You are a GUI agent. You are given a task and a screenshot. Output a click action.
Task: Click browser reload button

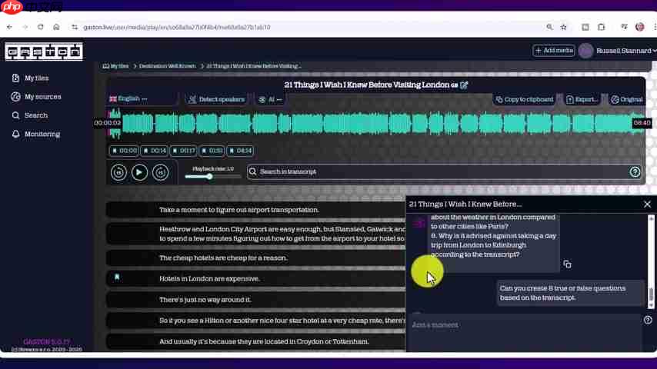(40, 27)
